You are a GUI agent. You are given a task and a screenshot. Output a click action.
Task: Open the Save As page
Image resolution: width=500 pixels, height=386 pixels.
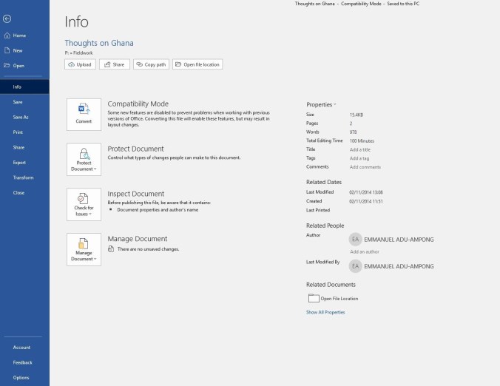click(x=21, y=117)
